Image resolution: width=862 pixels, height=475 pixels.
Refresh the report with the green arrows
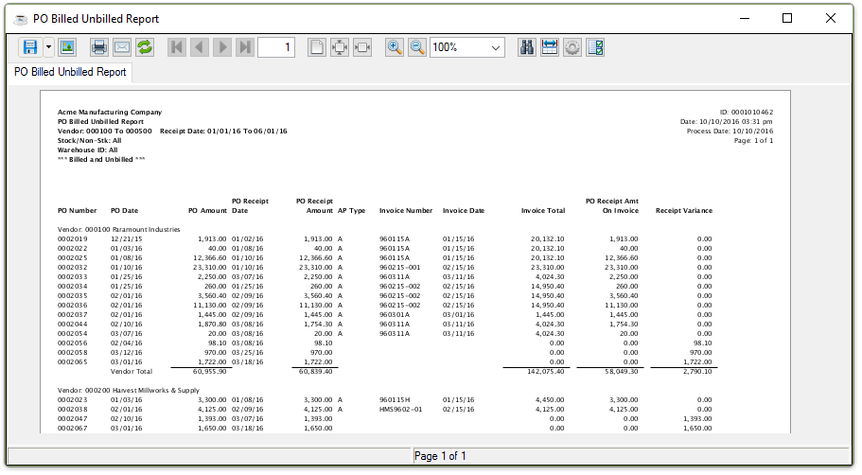tap(145, 47)
